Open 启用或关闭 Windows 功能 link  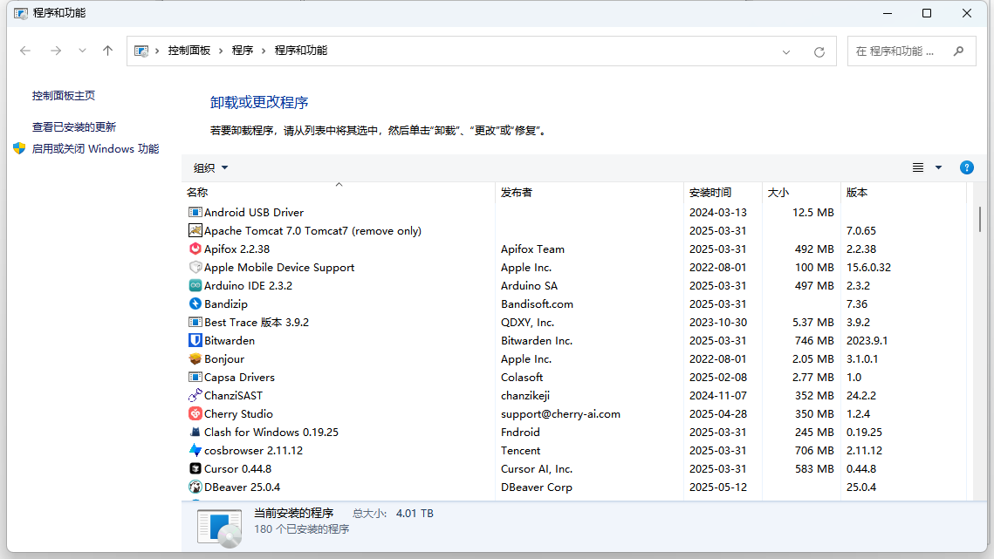click(95, 149)
